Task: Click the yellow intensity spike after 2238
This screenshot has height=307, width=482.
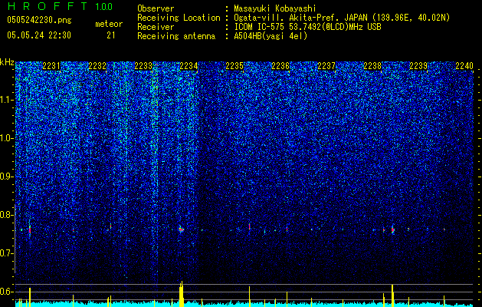Action: click(392, 295)
